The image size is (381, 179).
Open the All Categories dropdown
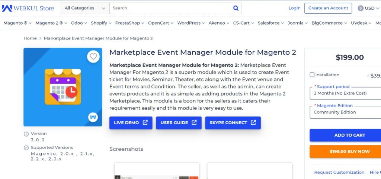pos(85,8)
